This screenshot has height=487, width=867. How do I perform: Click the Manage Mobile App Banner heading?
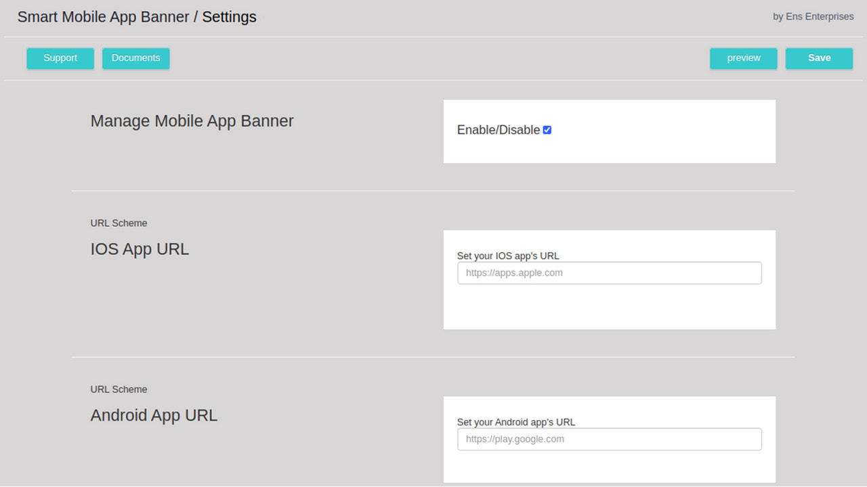[192, 121]
